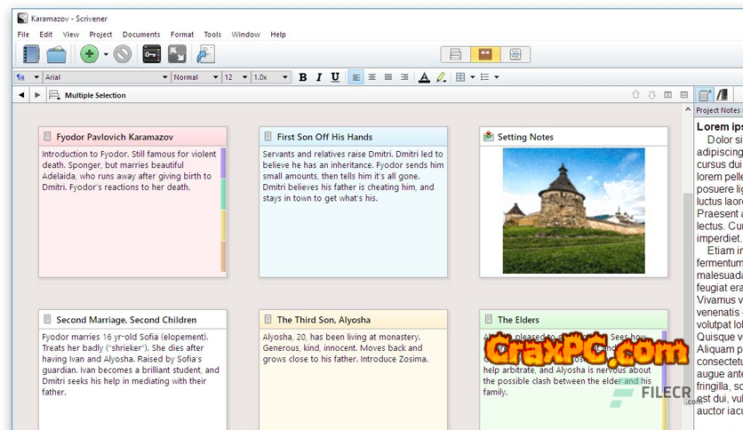The image size is (743, 430).
Task: Open the Binder panel icon
Action: 32,54
